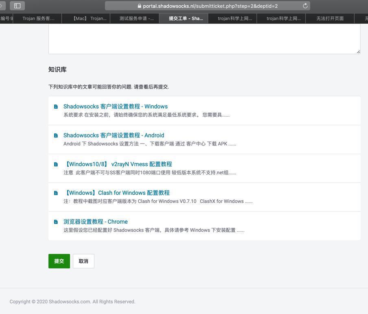Toggle the Safari sidebar button
Image resolution: width=368 pixels, height=314 pixels.
[x=17, y=6]
